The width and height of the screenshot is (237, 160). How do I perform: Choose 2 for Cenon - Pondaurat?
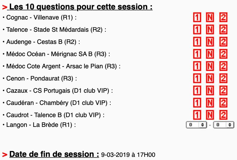(223, 78)
